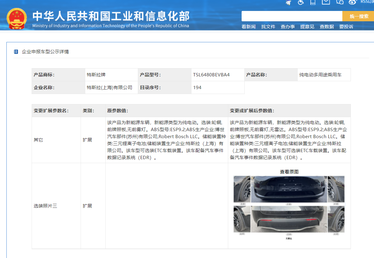
Task: Select 要投诉 in the navigation
Action: (346, 27)
